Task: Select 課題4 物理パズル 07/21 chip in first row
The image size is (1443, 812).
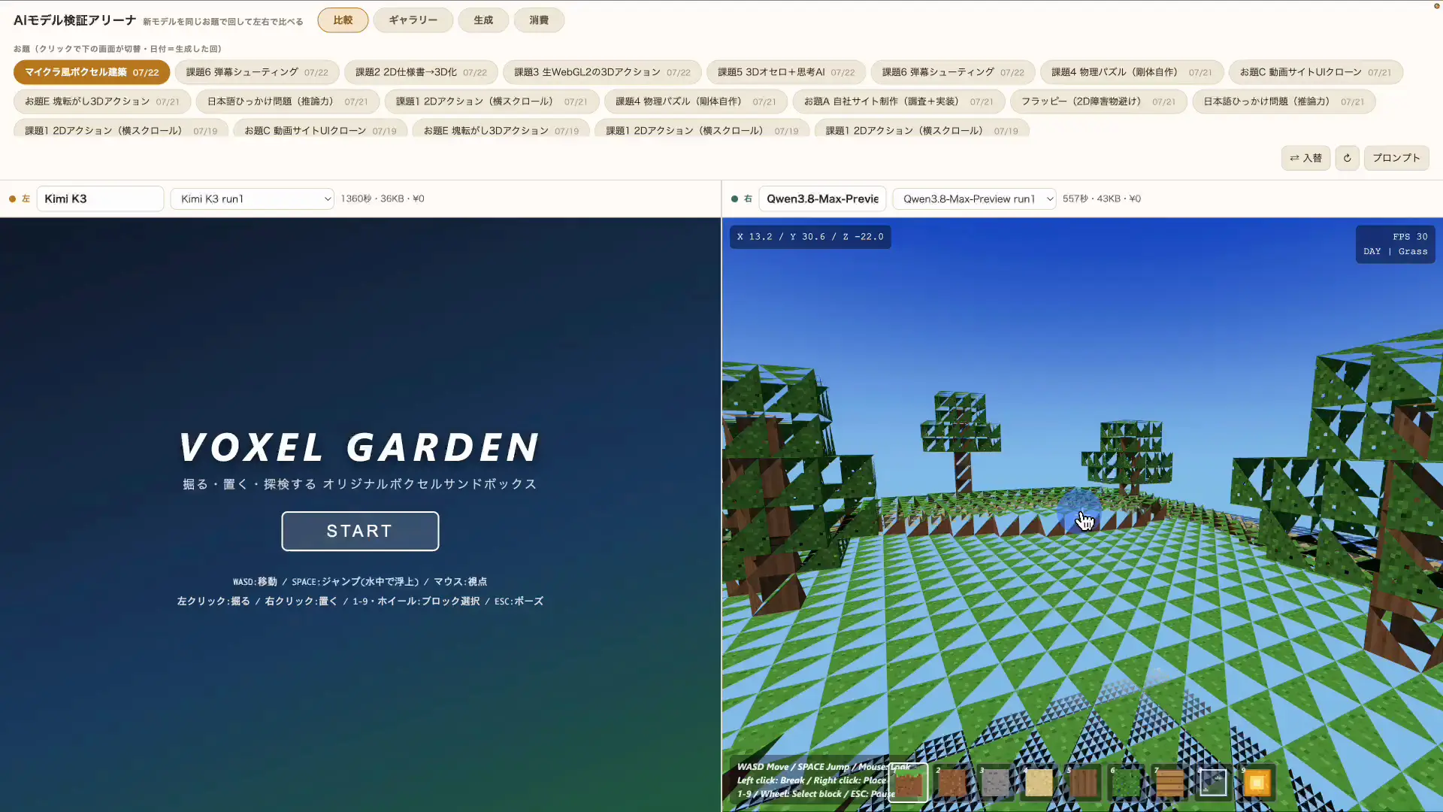Action: coord(1131,72)
